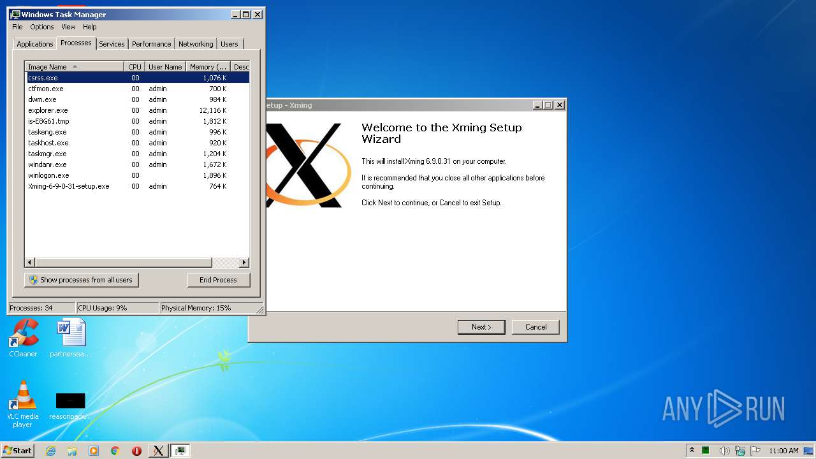
Task: Select VLC media player desktop shortcut
Action: [22, 404]
